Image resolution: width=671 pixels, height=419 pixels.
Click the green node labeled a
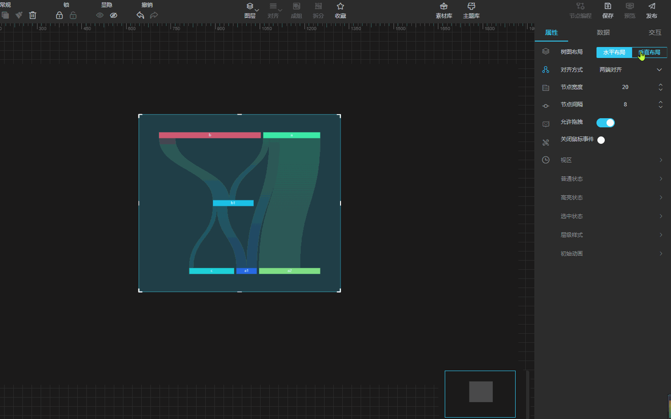[x=292, y=135]
